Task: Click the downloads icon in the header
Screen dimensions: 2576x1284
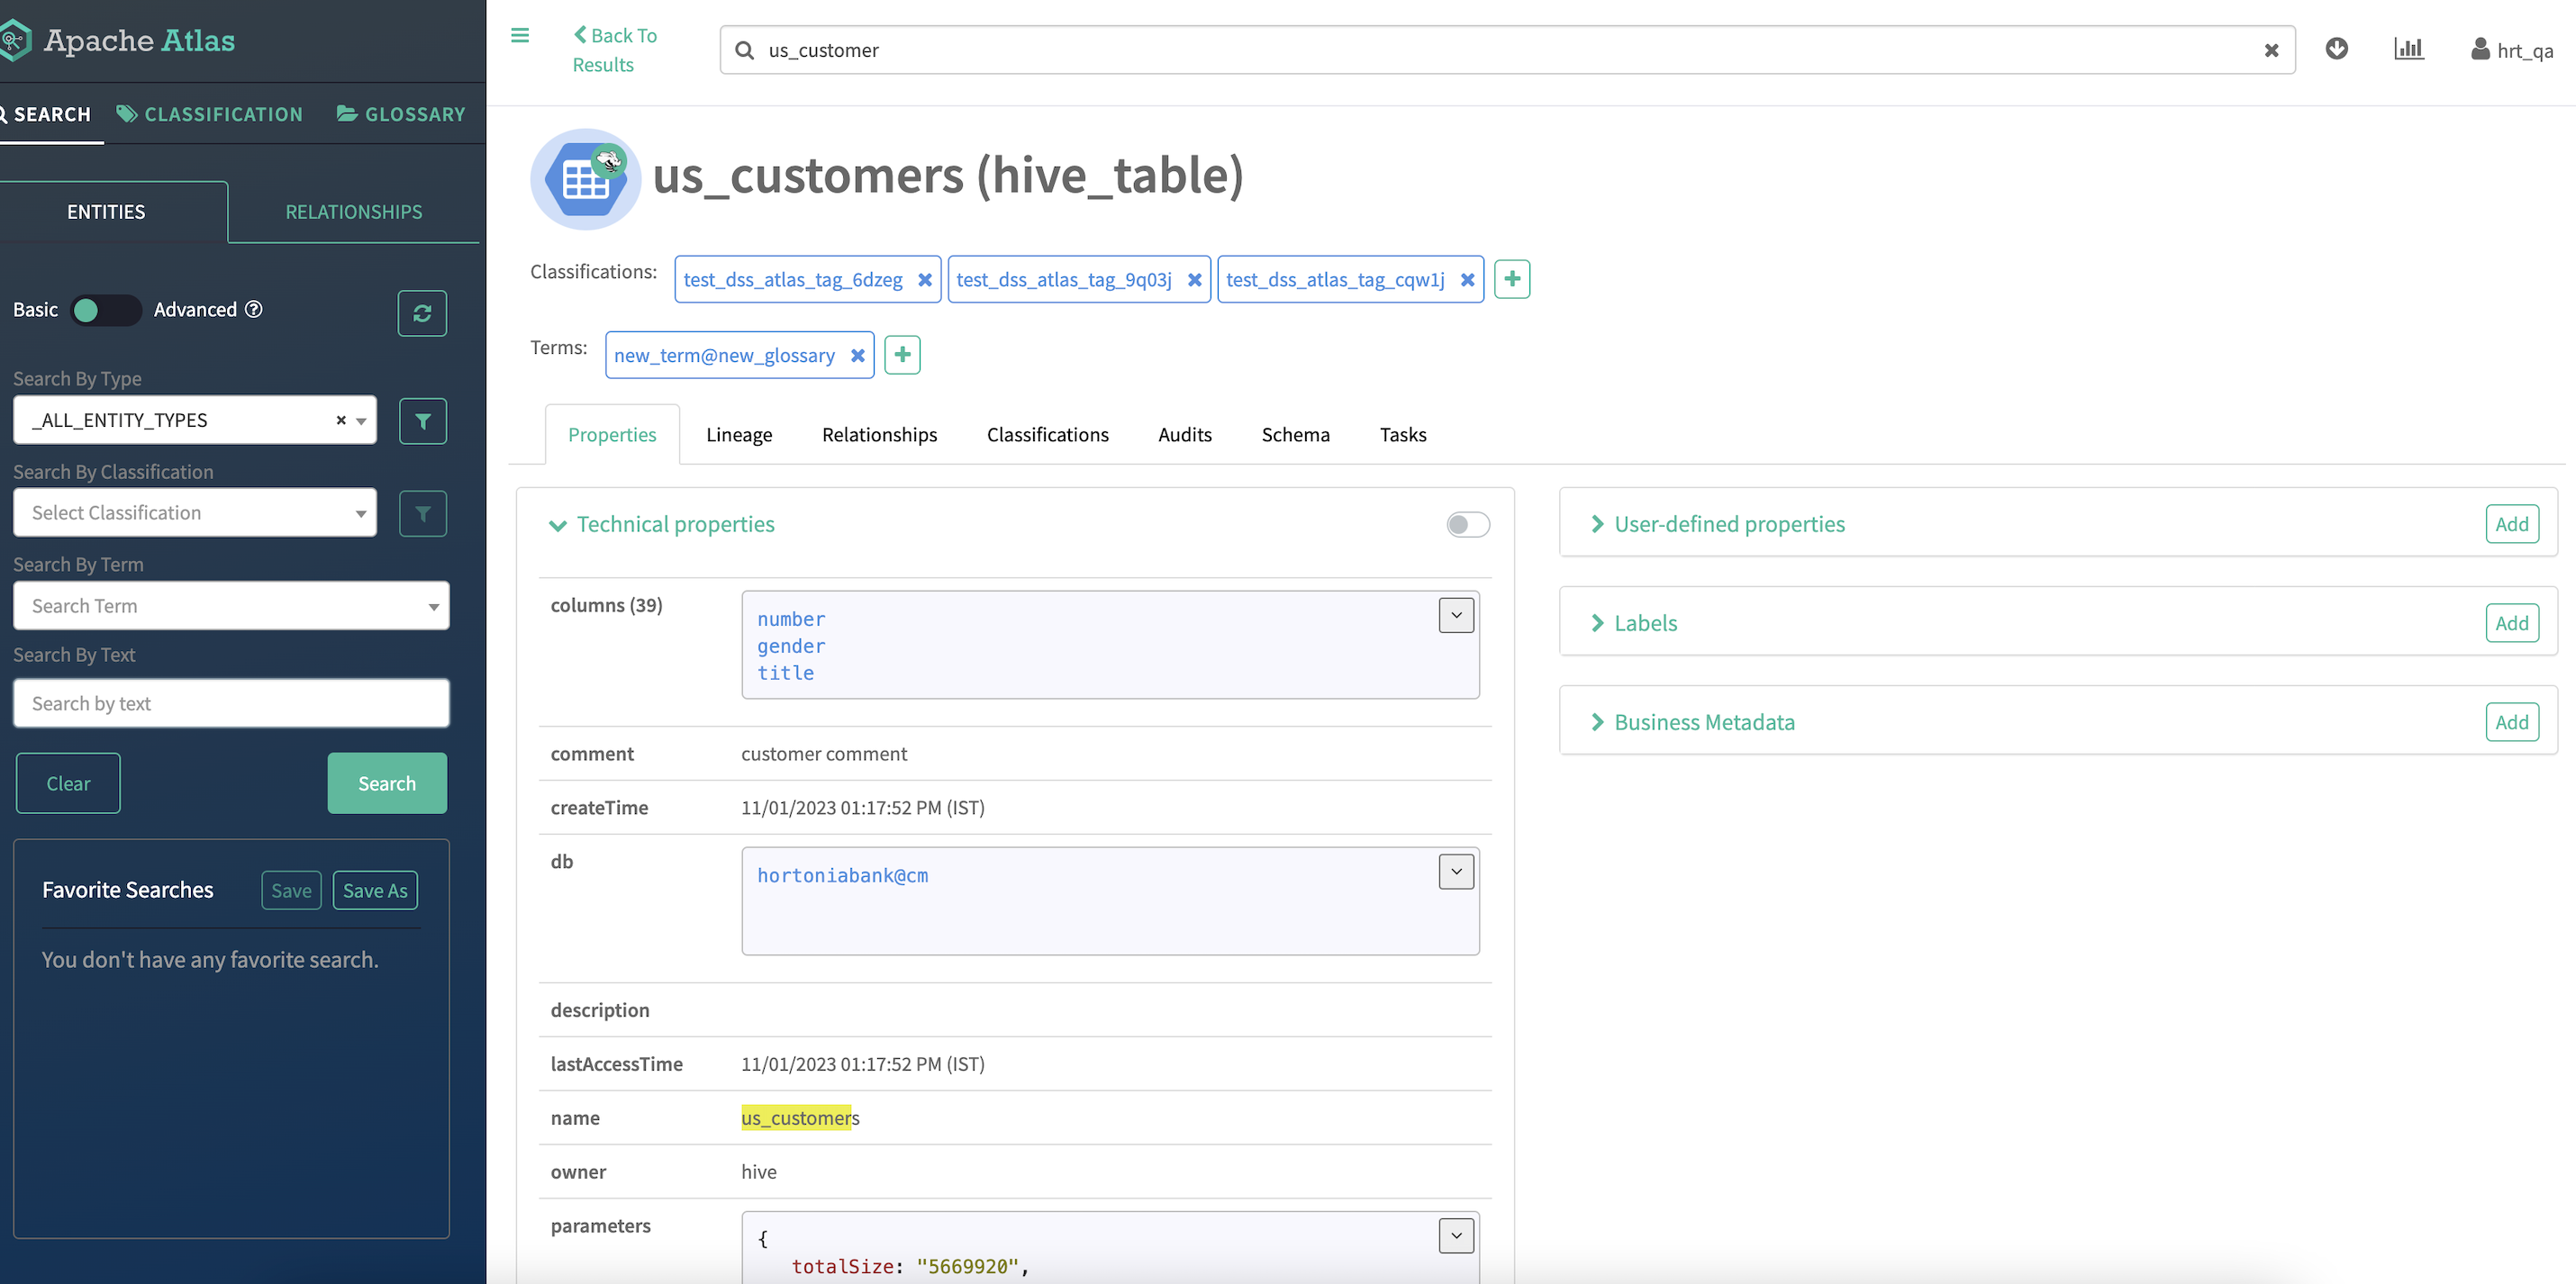Action: click(2336, 49)
